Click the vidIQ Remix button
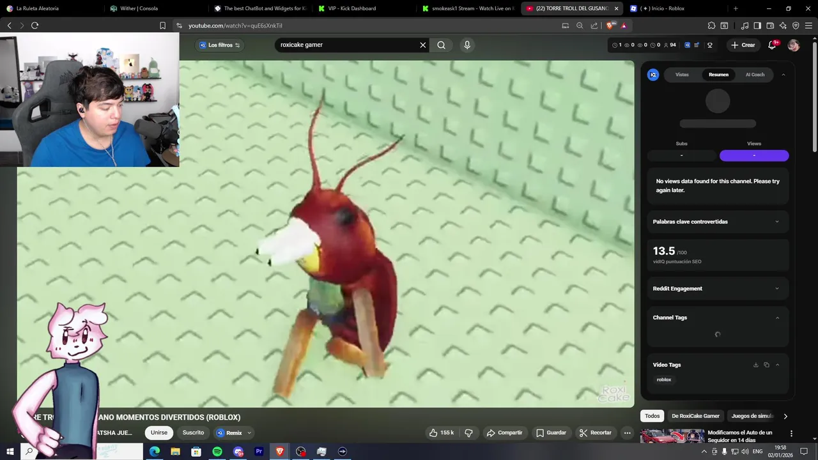The height and width of the screenshot is (460, 818). click(x=229, y=433)
